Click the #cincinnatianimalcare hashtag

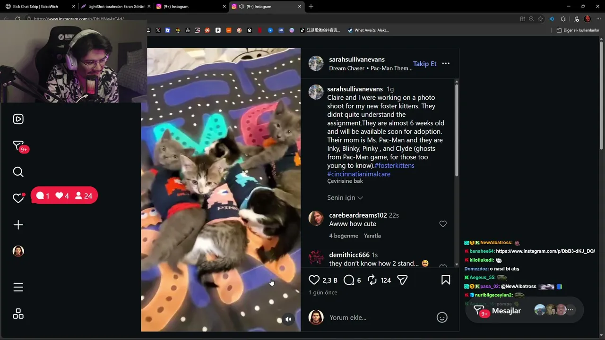[359, 174]
